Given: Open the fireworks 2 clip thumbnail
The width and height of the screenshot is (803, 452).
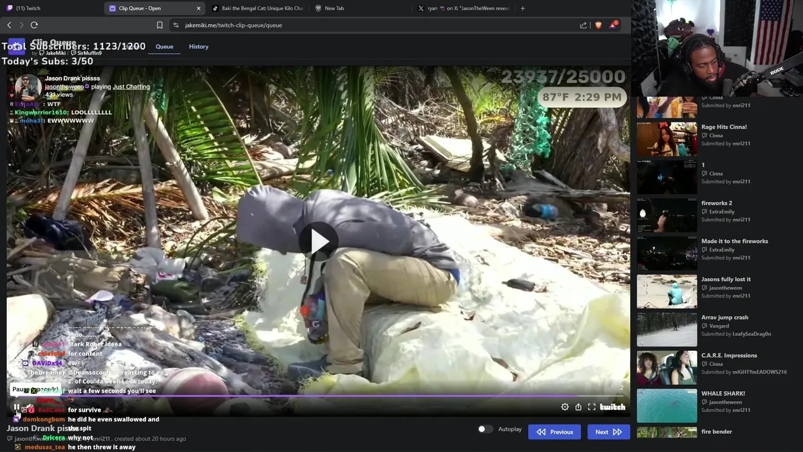Looking at the screenshot, I should (x=667, y=215).
